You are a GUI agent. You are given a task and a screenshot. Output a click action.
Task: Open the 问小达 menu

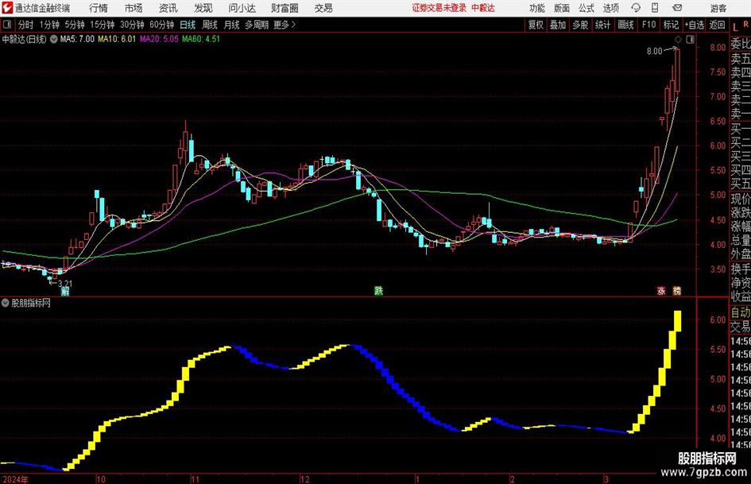click(x=242, y=8)
